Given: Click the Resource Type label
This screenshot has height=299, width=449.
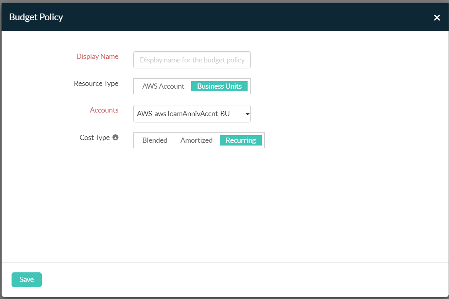Looking at the screenshot, I should [x=96, y=83].
